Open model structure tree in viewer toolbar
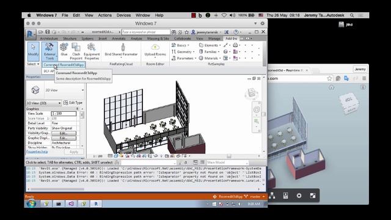Screen dimensions: 391x220 pos(272,196)
